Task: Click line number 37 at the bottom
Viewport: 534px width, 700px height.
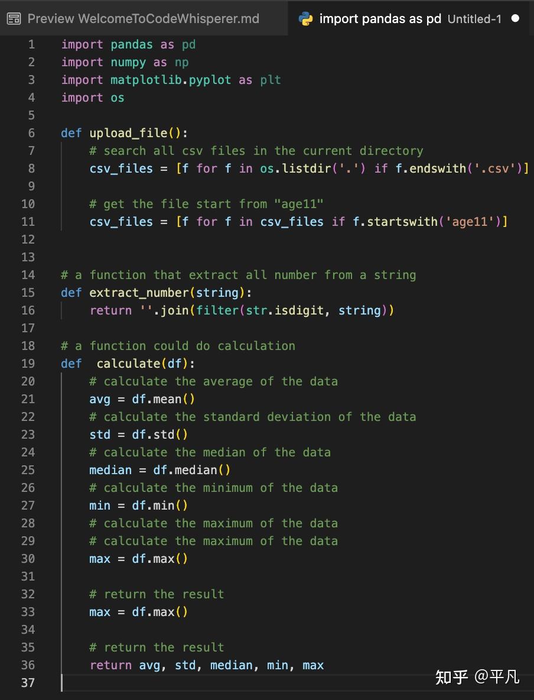Action: [x=28, y=683]
